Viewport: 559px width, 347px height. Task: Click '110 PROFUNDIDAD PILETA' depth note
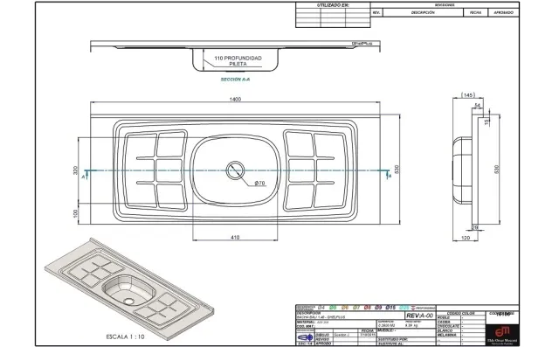click(x=238, y=60)
